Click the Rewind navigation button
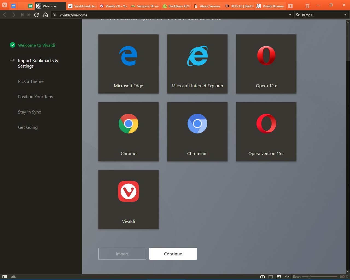The height and width of the screenshot is (280, 350). point(22,15)
